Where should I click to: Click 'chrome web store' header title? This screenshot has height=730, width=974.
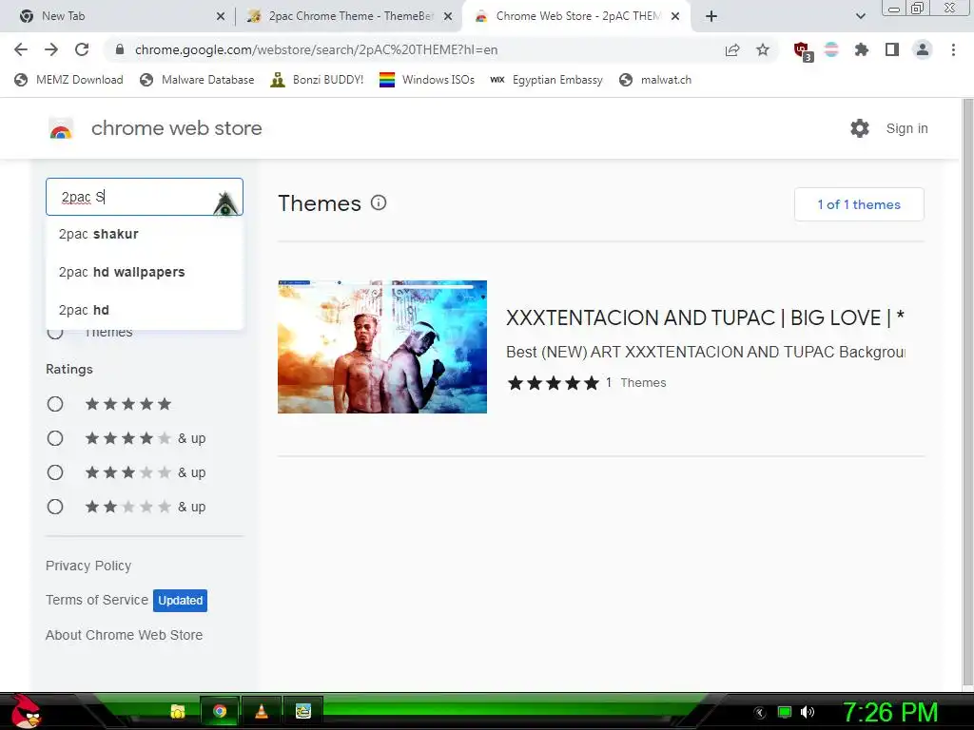176,128
